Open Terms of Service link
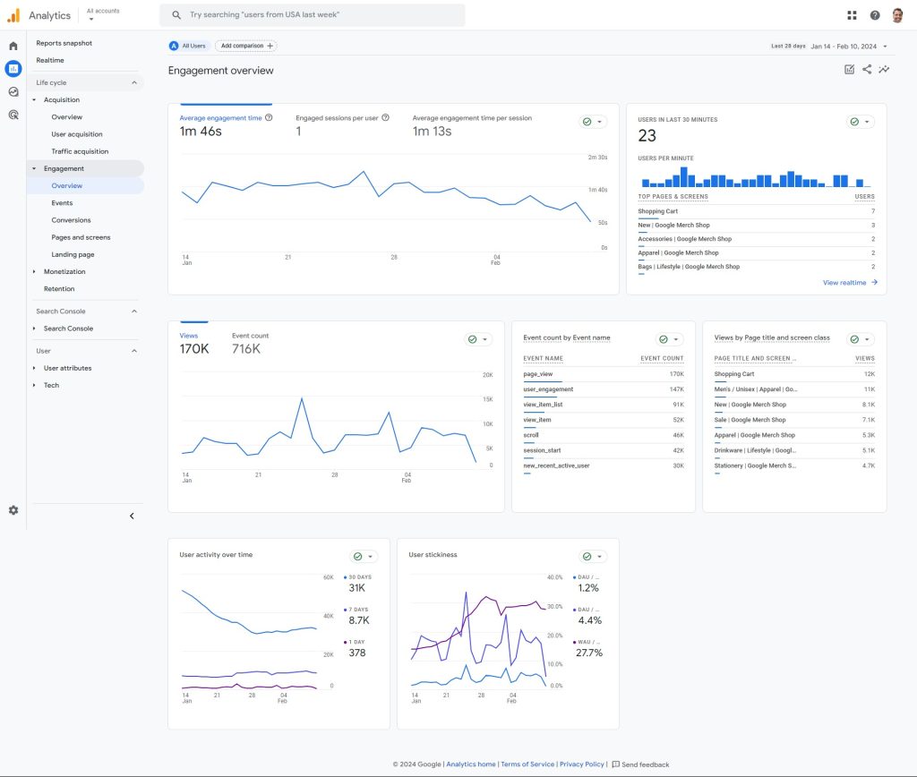The image size is (917, 777). (x=527, y=764)
